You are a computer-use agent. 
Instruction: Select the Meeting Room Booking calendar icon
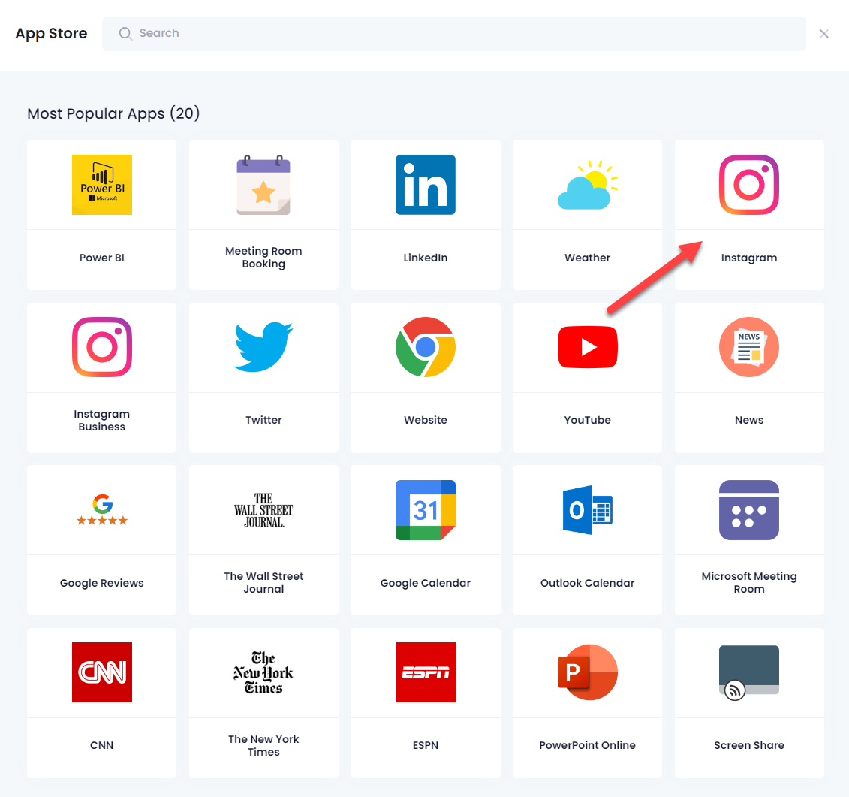[263, 185]
